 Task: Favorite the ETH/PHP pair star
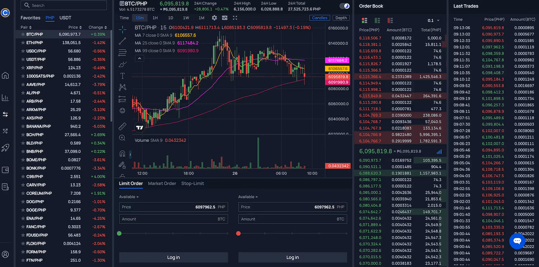click(23, 43)
